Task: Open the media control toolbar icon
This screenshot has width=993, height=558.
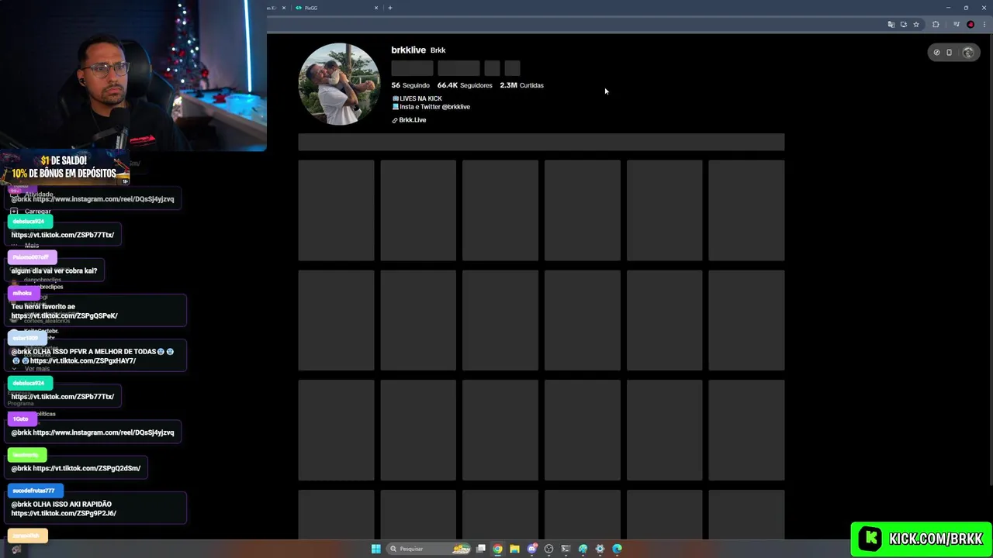Action: click(x=957, y=25)
